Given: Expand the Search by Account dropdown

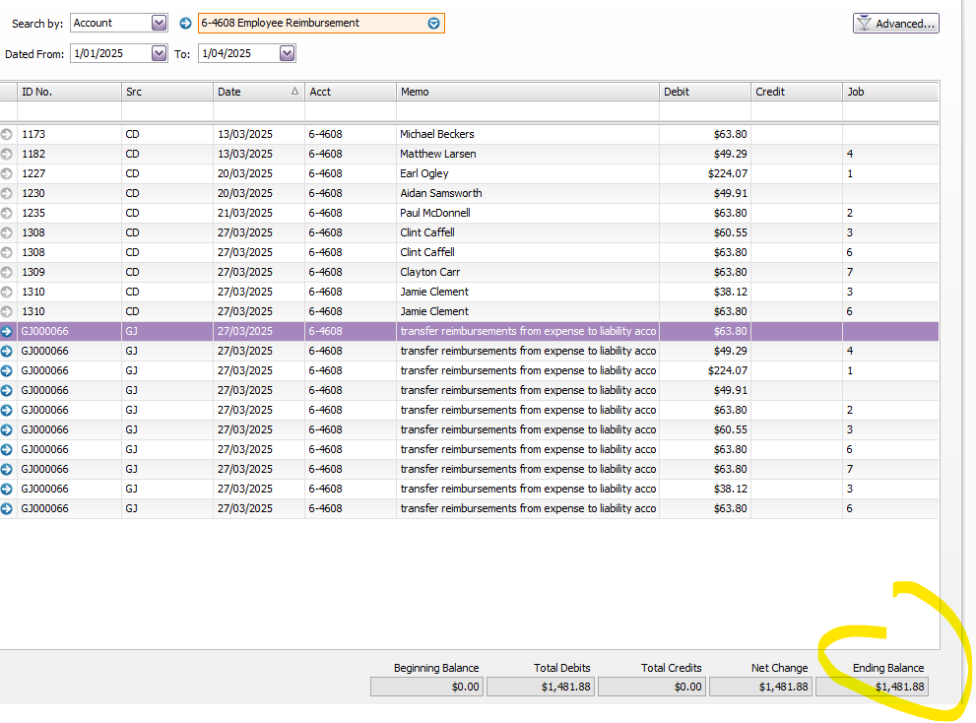Looking at the screenshot, I should pos(159,23).
